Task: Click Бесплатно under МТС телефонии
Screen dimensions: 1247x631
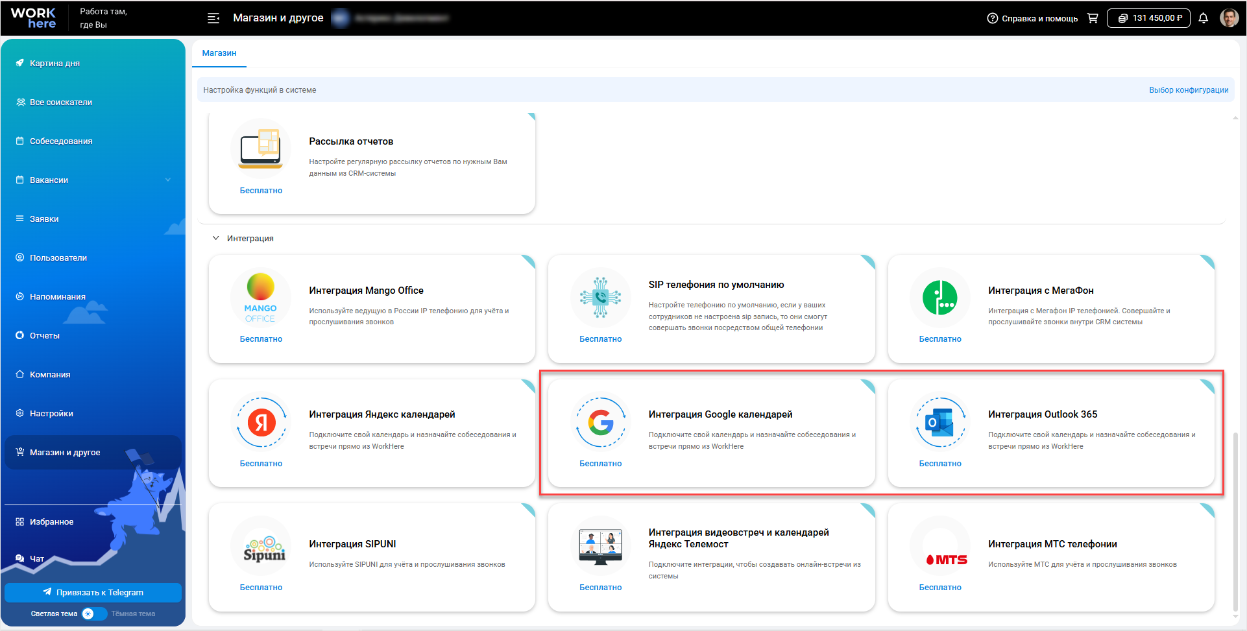Action: click(x=940, y=588)
